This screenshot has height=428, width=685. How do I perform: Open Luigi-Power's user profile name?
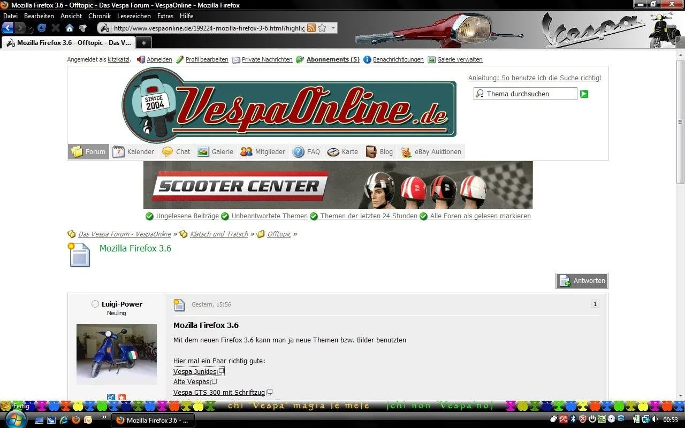122,304
